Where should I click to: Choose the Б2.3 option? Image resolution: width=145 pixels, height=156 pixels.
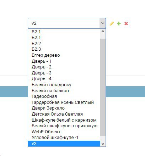click(x=64, y=49)
